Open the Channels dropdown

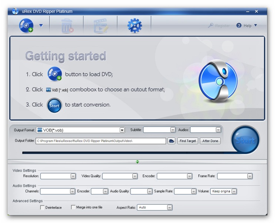(x=58, y=191)
